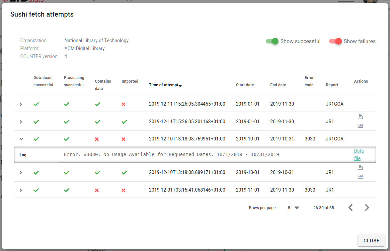The image size is (390, 251).
Task: Click the JR1GOA report cell in first row
Action: (335, 104)
